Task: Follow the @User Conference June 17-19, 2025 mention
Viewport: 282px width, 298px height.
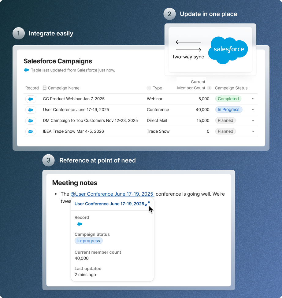Action: point(112,194)
